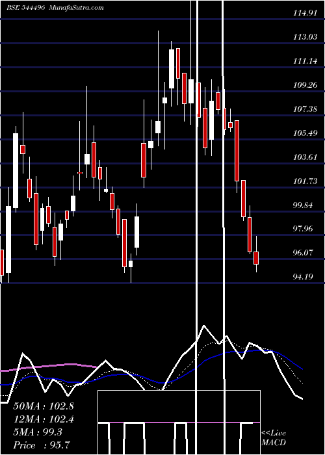Click the 12MA : 102.4 reading

tap(44, 419)
